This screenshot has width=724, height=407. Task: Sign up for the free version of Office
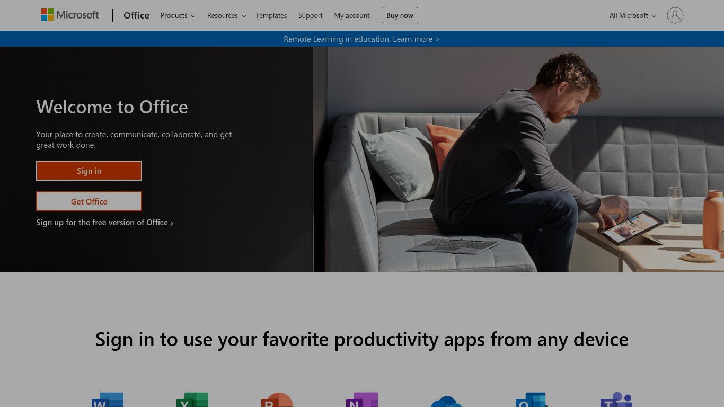[105, 223]
